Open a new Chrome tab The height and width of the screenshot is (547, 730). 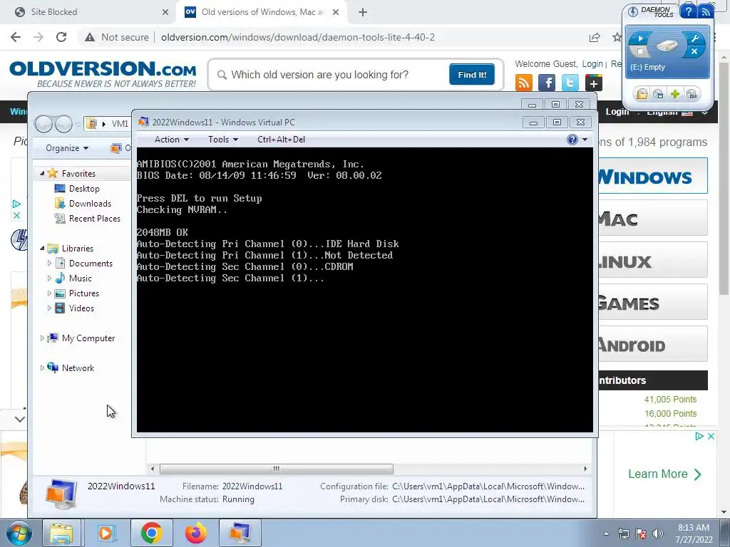tap(363, 12)
